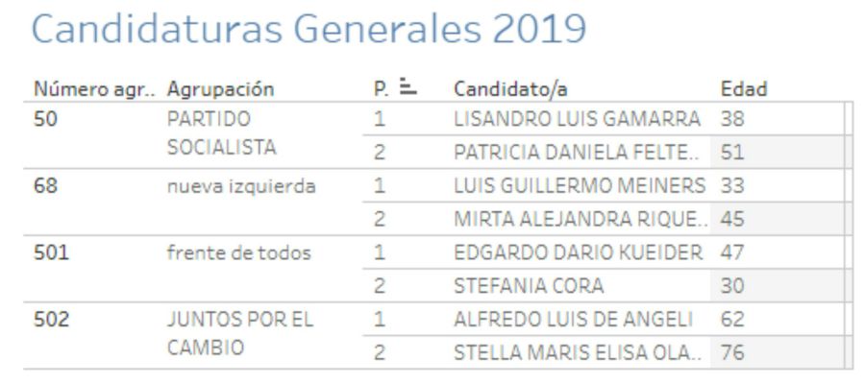
Task: Click the frente de todos grouping
Action: click(239, 252)
